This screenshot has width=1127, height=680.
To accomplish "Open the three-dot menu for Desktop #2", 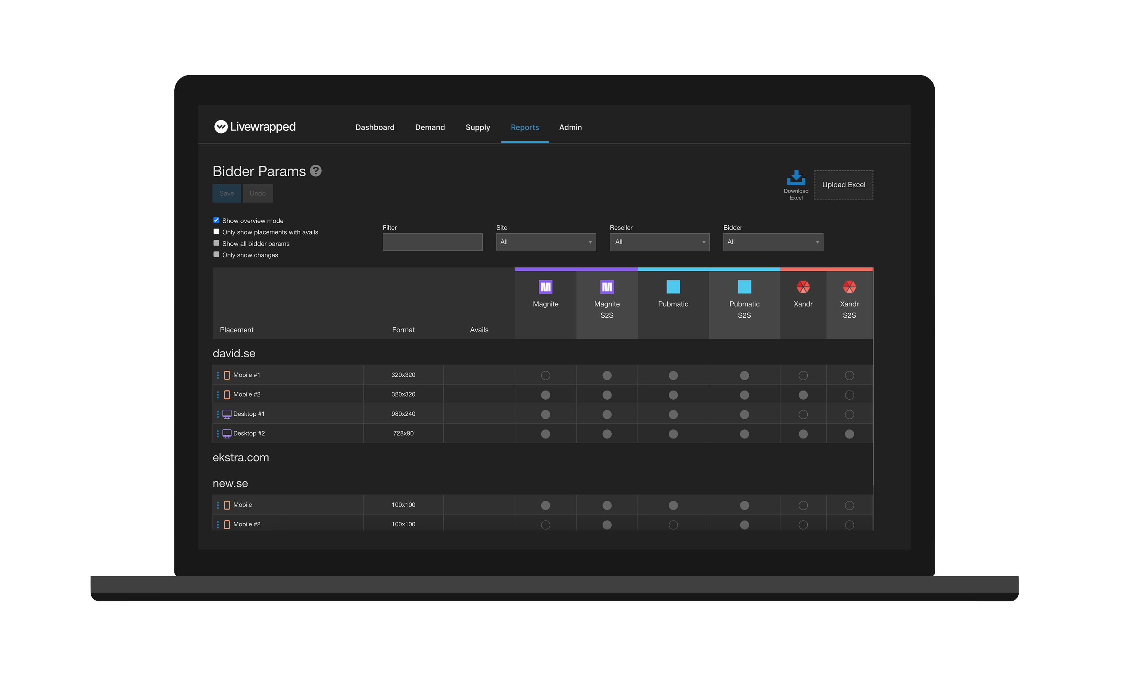I will point(218,434).
